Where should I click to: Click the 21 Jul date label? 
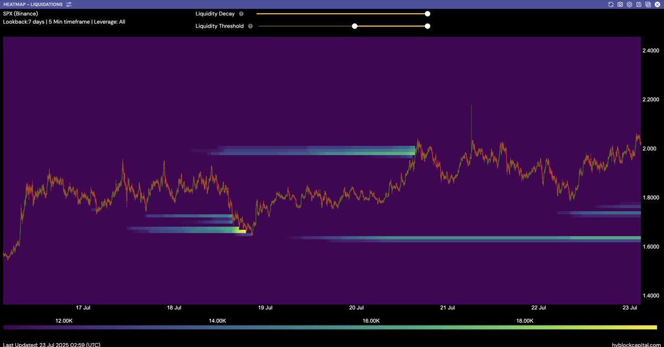[x=448, y=308]
